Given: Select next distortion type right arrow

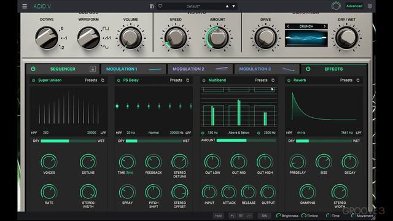Looking at the screenshot, I should [x=325, y=26].
